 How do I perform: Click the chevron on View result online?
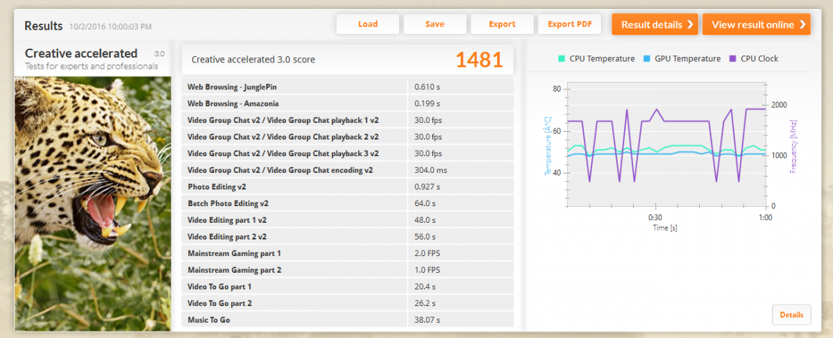[802, 24]
